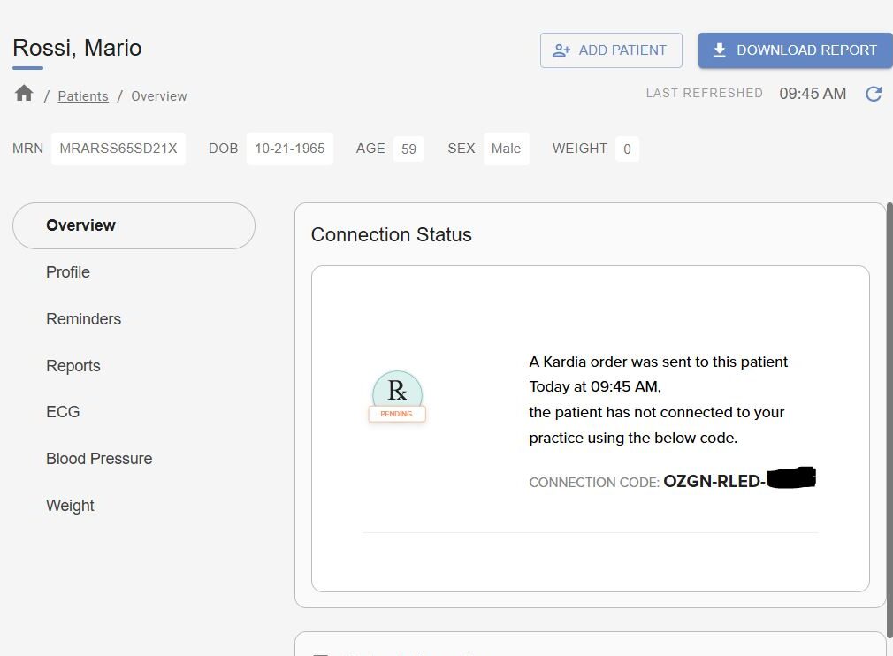Image resolution: width=893 pixels, height=656 pixels.
Task: Click the Weight value 0 in header
Action: 627,149
